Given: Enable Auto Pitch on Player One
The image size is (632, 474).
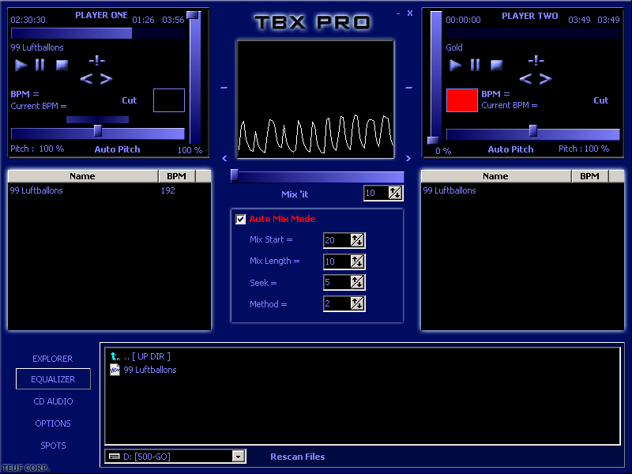Looking at the screenshot, I should coord(117,149).
